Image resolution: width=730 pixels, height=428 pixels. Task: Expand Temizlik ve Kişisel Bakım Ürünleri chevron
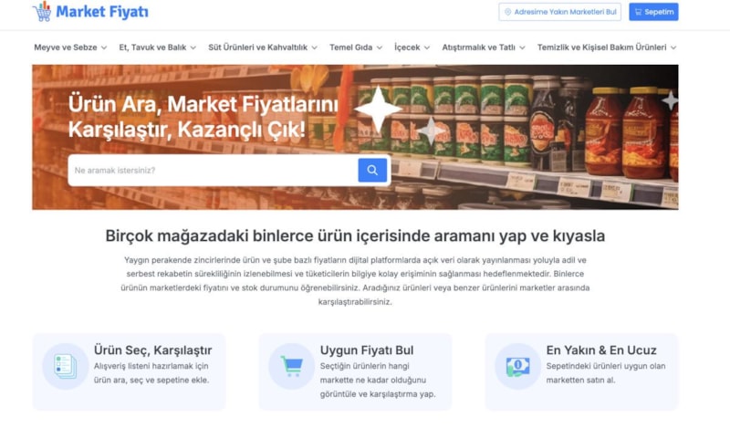(x=673, y=47)
